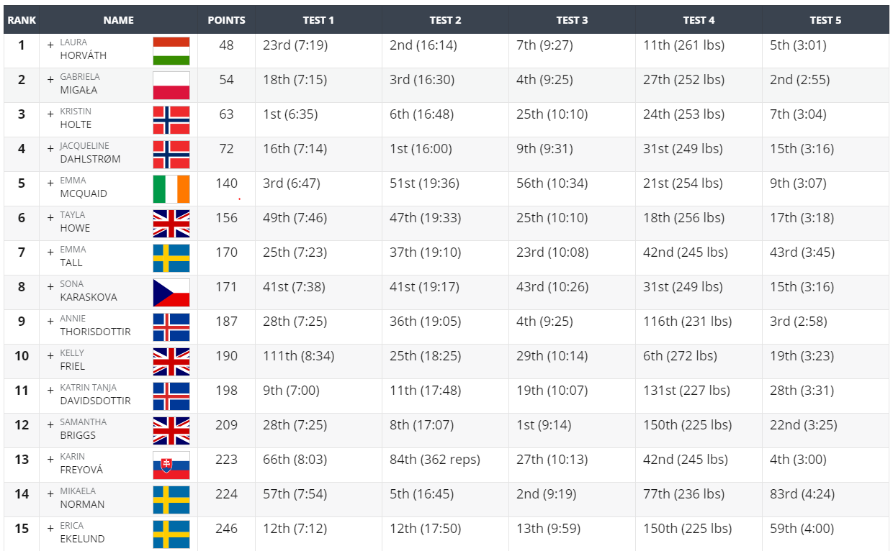Screen dimensions: 893x551
Task: Expand Emma Tall's row with plus
Action: [x=50, y=252]
